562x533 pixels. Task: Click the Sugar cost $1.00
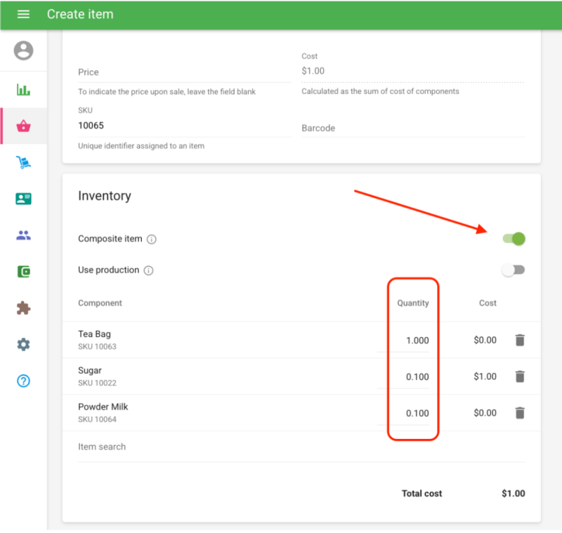pyautogui.click(x=485, y=376)
